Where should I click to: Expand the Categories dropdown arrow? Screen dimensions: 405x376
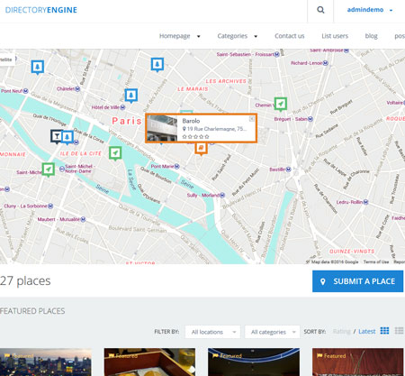[x=256, y=36]
